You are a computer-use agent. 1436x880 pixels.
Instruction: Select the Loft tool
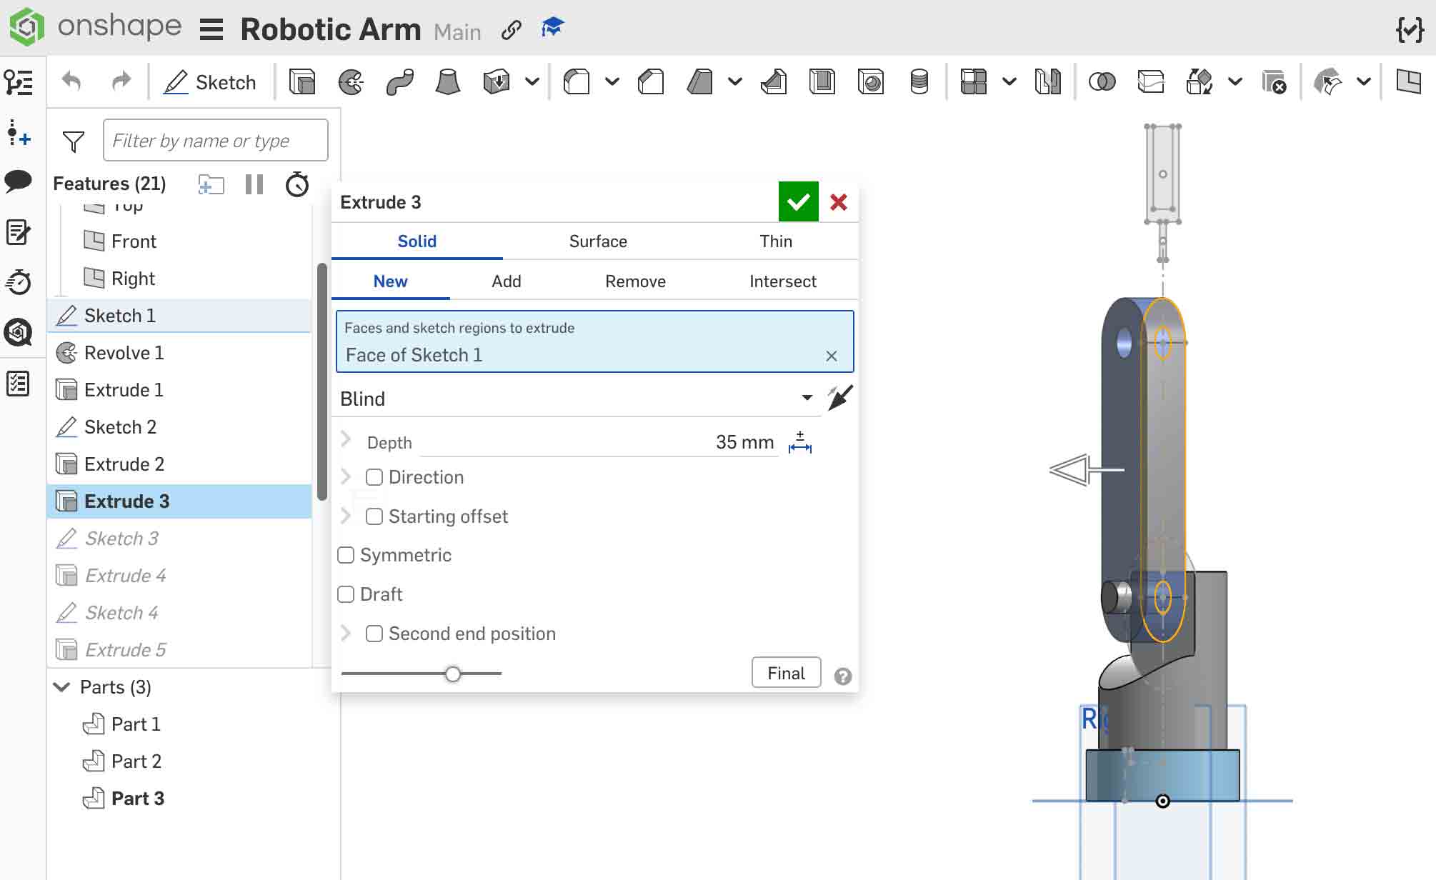449,81
